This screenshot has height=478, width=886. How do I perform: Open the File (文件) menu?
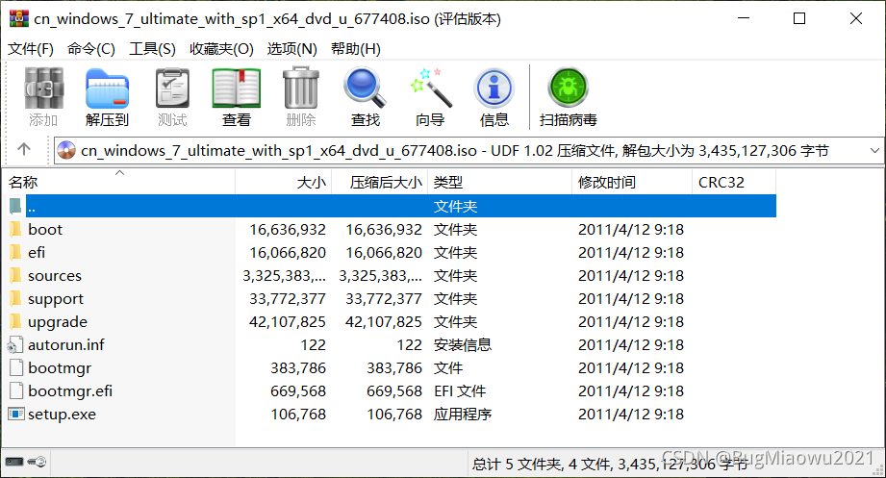31,49
